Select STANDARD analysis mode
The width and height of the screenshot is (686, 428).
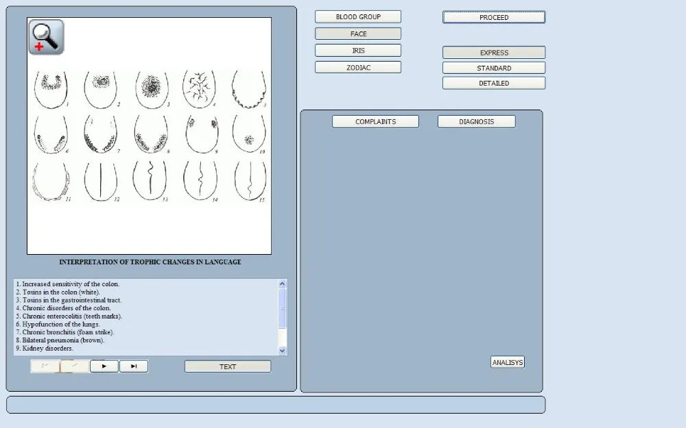click(x=494, y=68)
